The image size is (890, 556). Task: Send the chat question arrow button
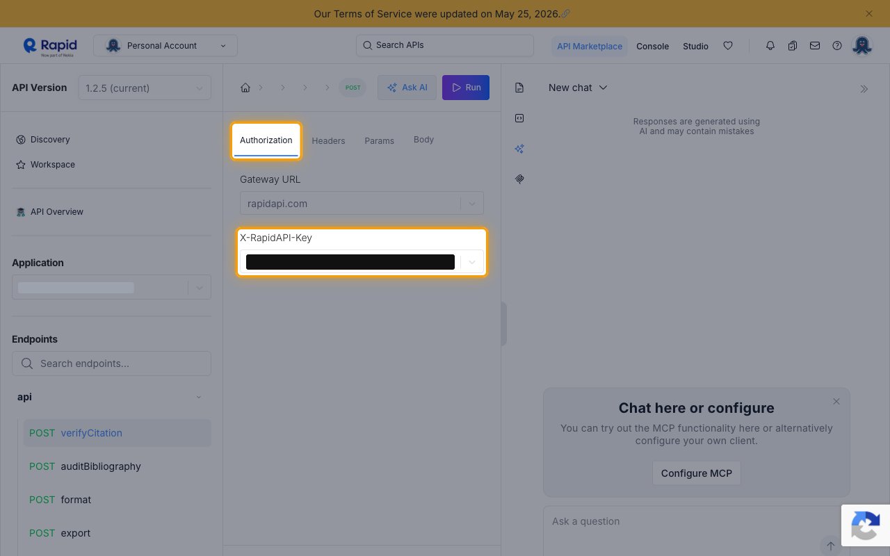[x=830, y=546]
